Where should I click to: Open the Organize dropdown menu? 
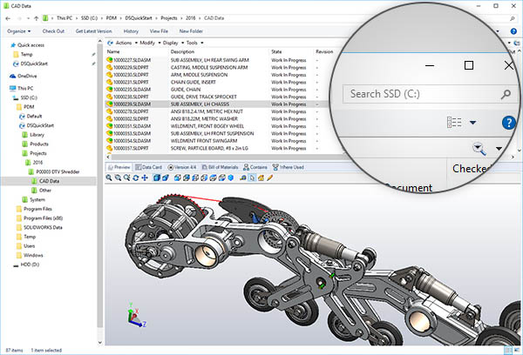point(19,31)
